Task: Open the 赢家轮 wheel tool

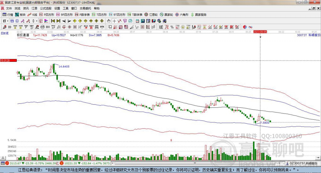Action: coord(166,15)
